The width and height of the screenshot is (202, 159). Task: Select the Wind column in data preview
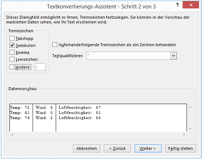click(x=44, y=118)
